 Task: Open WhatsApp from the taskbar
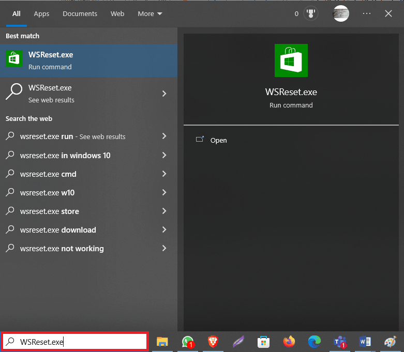coord(188,342)
